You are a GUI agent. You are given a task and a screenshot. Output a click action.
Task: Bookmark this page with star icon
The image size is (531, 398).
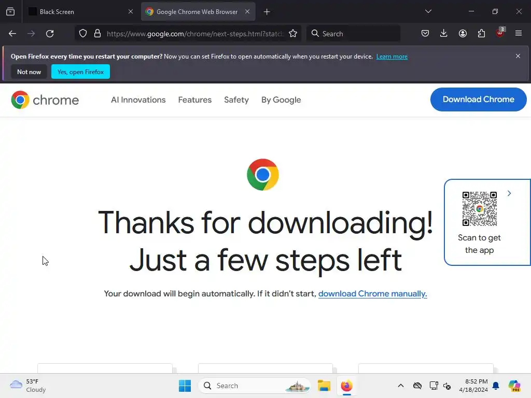(x=293, y=34)
